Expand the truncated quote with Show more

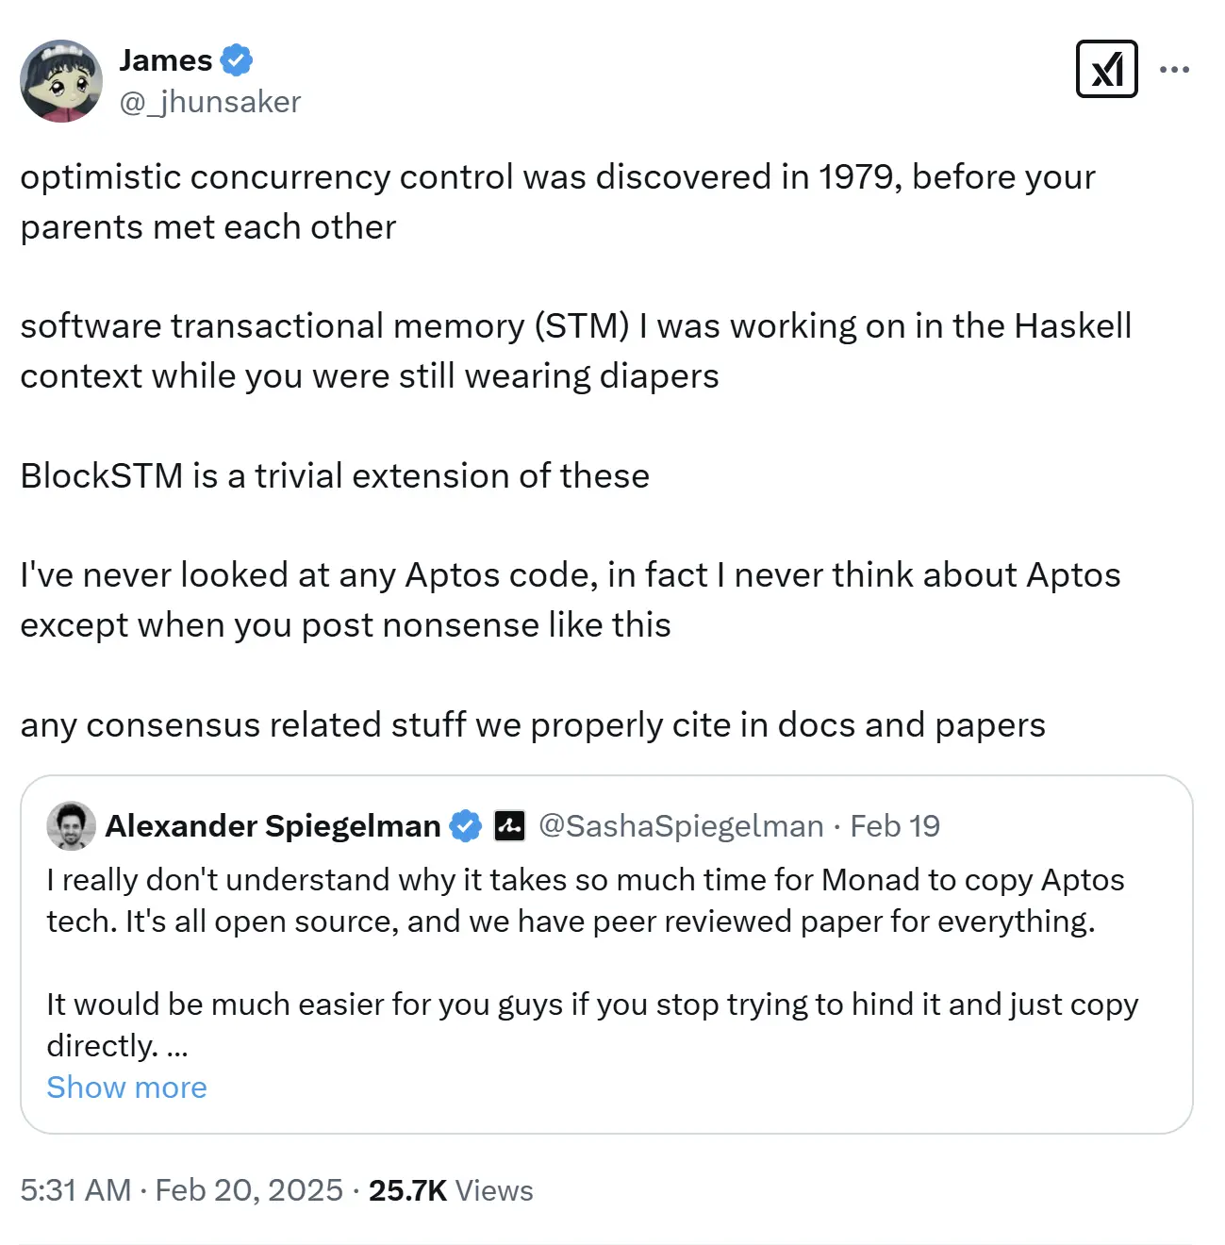(126, 1087)
